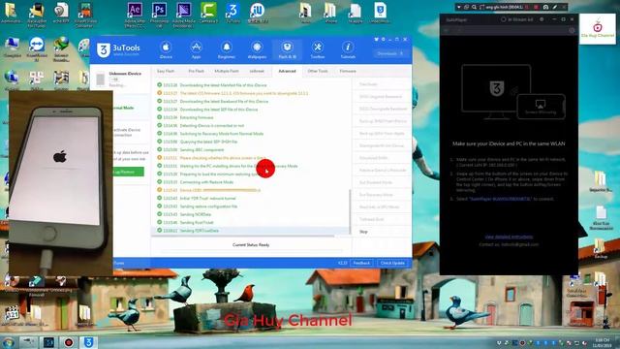Viewport: 620px width, 349px height.
Task: Open 'View detailed instructions' link in 3uAirPlayer
Action: [509, 237]
